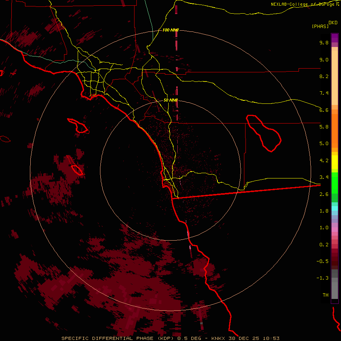
Task: Click the 8.2 scale label
Action: (324, 76)
